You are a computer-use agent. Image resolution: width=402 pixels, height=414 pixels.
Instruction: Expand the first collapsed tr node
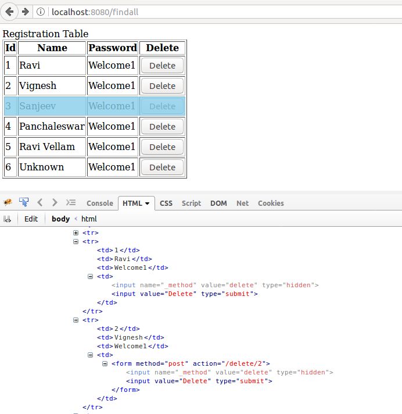(76, 233)
